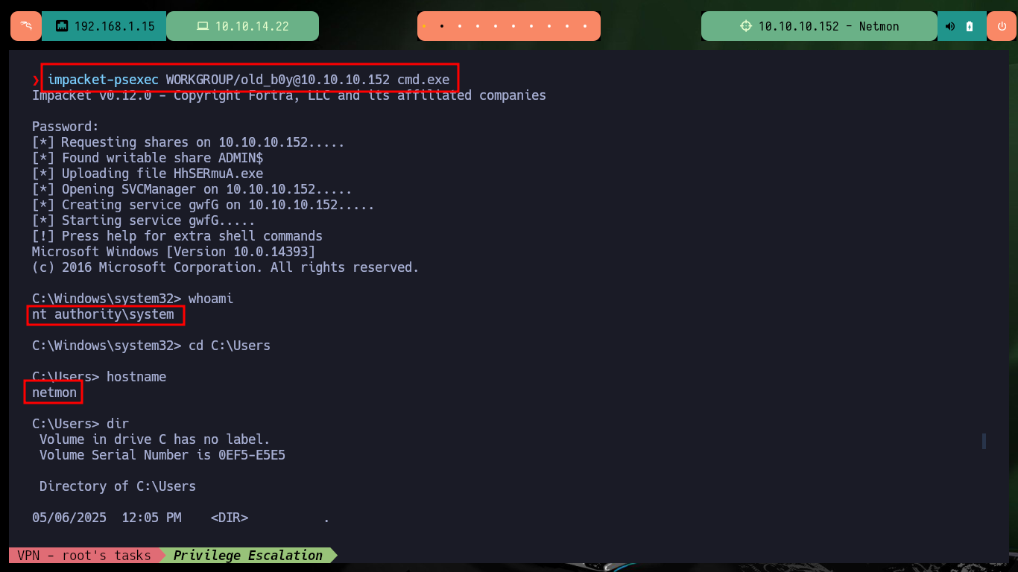Click the Password: prompt line
This screenshot has height=572, width=1018.
pos(66,127)
